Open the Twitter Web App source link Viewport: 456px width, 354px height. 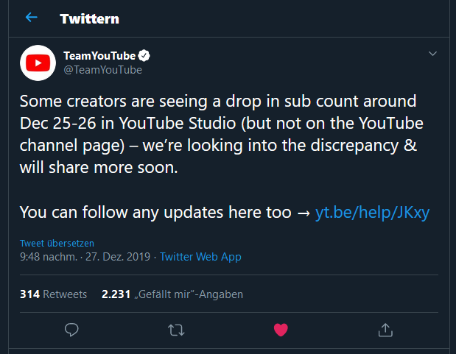(200, 257)
